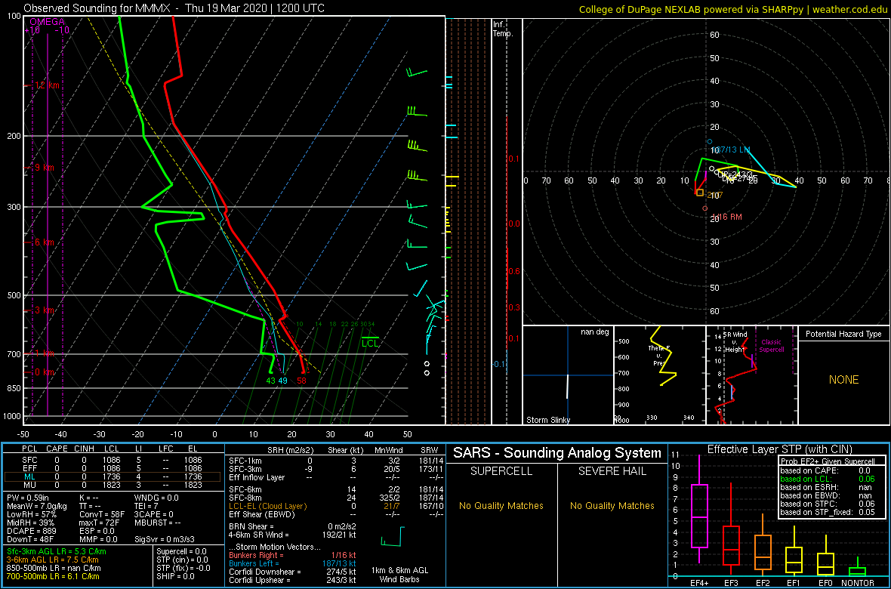Click the 'Supercell = 0.0' parameter

point(182,551)
